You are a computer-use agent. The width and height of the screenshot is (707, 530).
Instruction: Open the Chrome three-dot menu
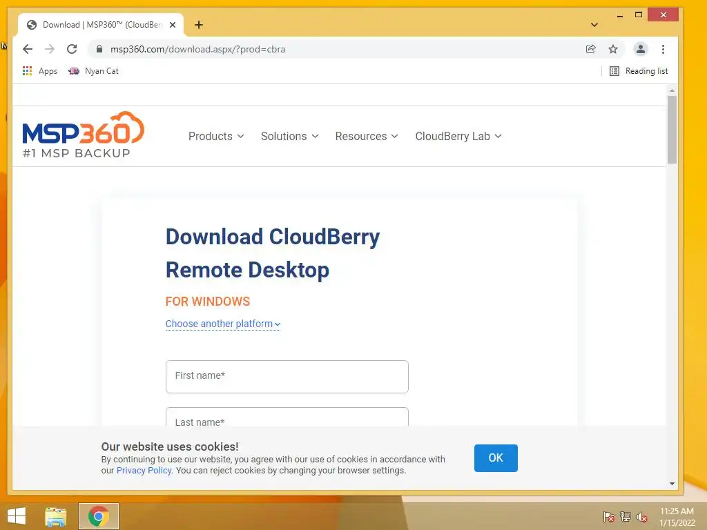tap(663, 49)
